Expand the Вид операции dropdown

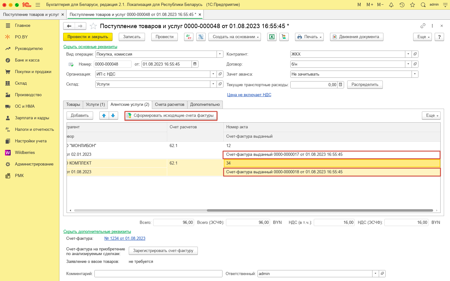[x=220, y=54]
